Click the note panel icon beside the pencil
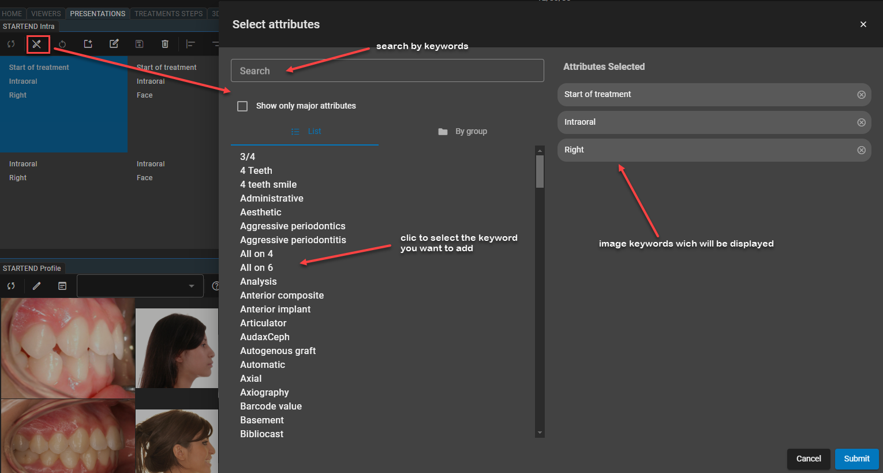This screenshot has height=473, width=883. coord(62,286)
